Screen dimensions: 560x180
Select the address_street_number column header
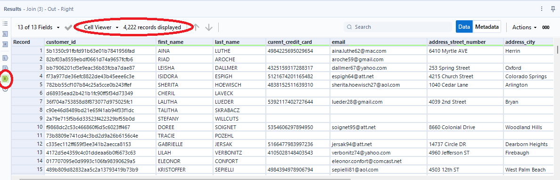465,42
